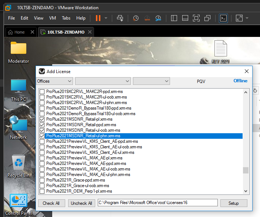The height and width of the screenshot is (217, 260).
Task: Open stretch display dropdown arrow
Action: coord(247,18)
